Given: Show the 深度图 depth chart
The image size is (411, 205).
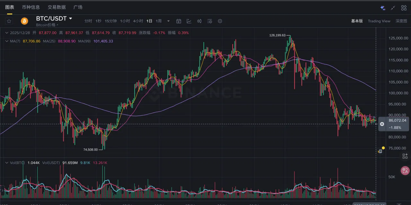Looking at the screenshot, I should coord(401,21).
